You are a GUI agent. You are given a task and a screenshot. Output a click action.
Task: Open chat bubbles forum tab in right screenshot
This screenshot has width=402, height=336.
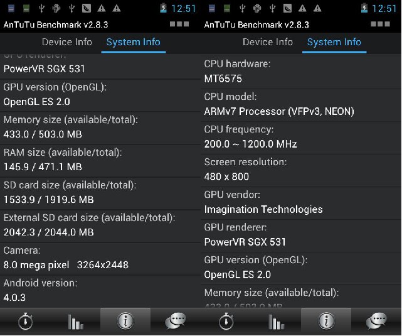(x=376, y=321)
